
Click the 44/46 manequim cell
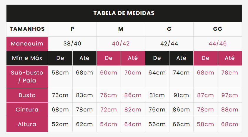(218, 44)
